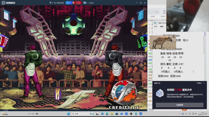The height and width of the screenshot is (117, 209).
Task: Open Microsoft Edge from the taskbar
Action: tap(107, 114)
